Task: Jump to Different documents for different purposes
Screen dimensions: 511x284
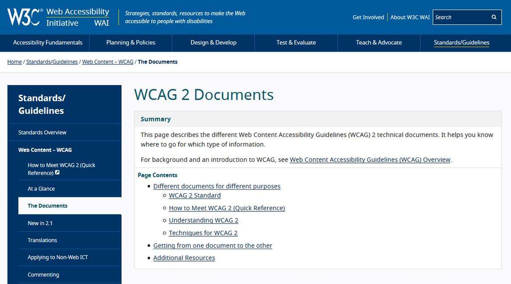Action: [x=217, y=186]
